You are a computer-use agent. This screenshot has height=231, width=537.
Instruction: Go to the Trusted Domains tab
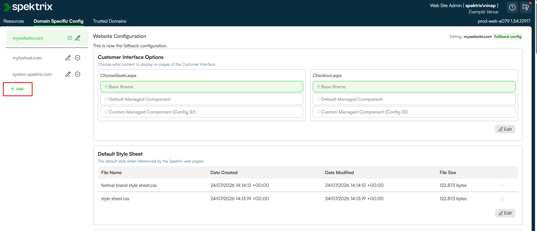click(x=110, y=21)
